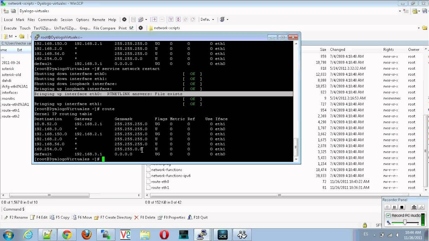Click the File Compare command
This screenshot has height=241, width=429.
pyautogui.click(x=105, y=28)
